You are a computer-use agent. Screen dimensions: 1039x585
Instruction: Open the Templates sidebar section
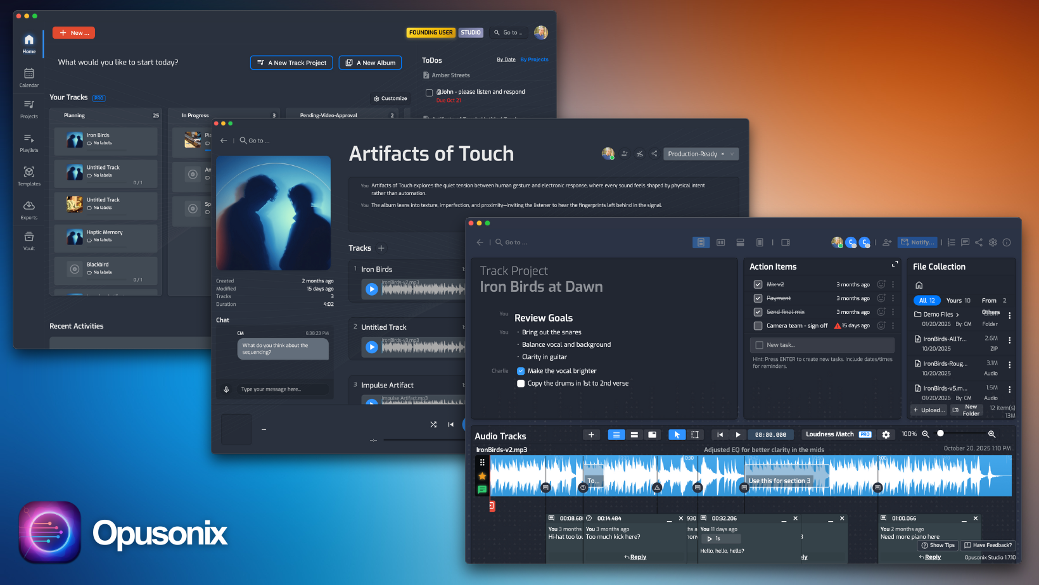click(29, 175)
